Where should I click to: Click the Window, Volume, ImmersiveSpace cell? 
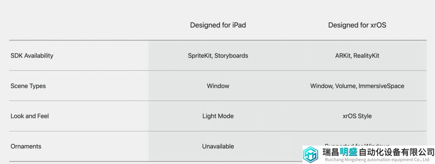[x=357, y=86]
